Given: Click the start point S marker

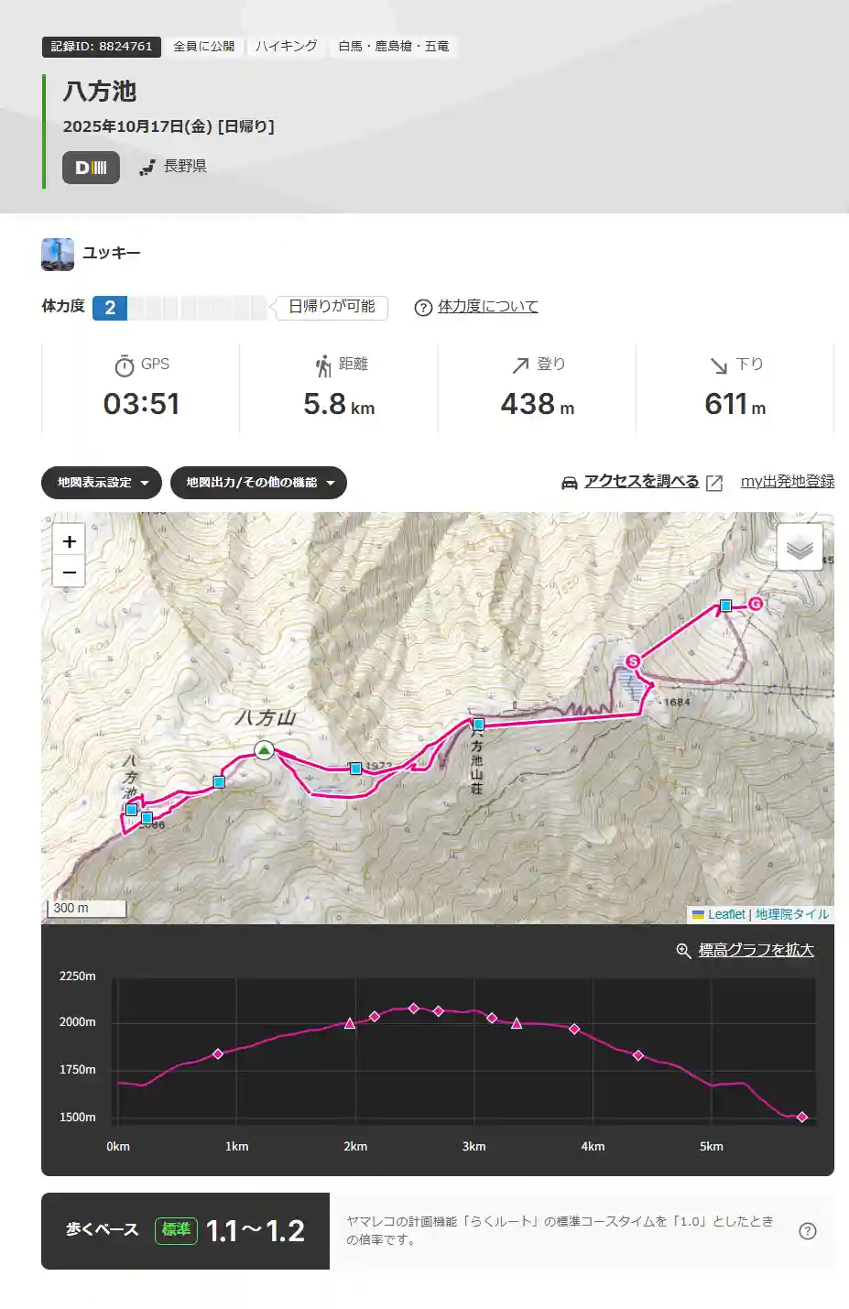Looking at the screenshot, I should [632, 661].
